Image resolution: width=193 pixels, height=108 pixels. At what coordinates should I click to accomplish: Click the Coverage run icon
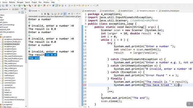(24, 5)
